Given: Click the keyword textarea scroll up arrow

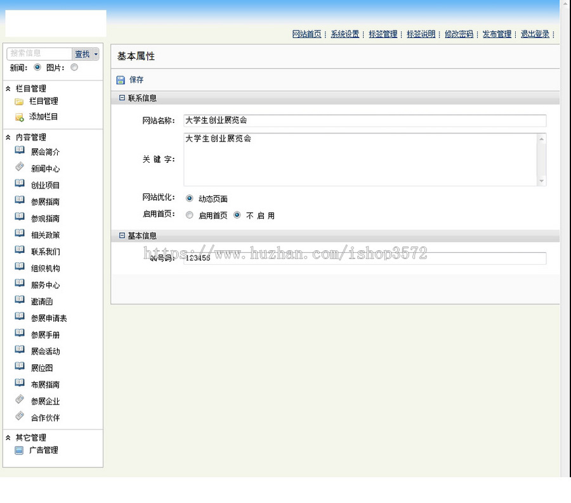Looking at the screenshot, I should click(542, 139).
